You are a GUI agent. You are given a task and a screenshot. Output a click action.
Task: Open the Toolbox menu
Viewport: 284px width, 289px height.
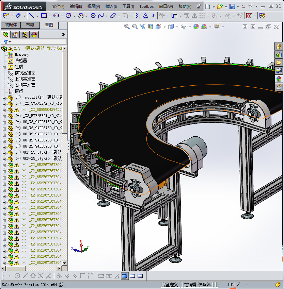tap(146, 6)
